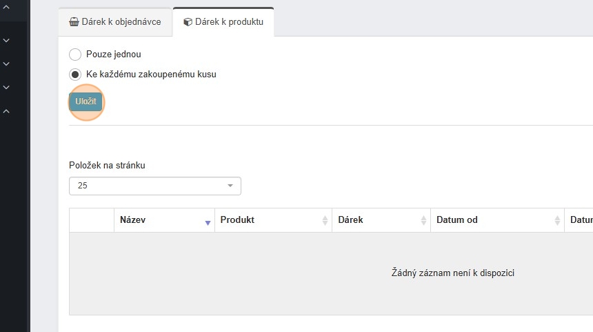Expand the first down-chevron sidebar section
593x332 pixels.
click(x=6, y=41)
